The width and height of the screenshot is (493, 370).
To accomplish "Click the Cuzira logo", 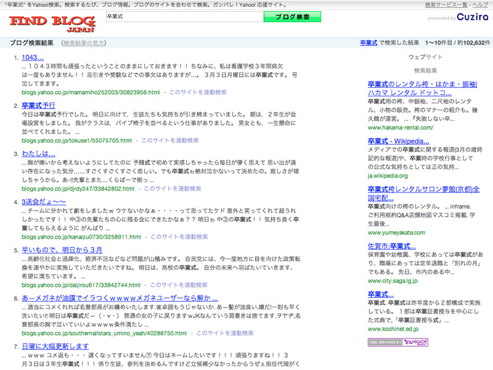I will 473,17.
